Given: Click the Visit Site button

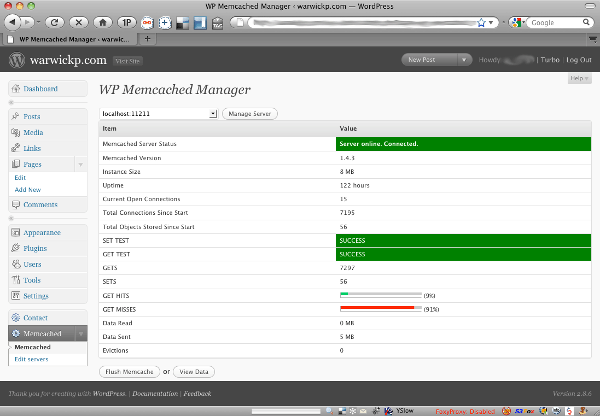Looking at the screenshot, I should (x=127, y=61).
